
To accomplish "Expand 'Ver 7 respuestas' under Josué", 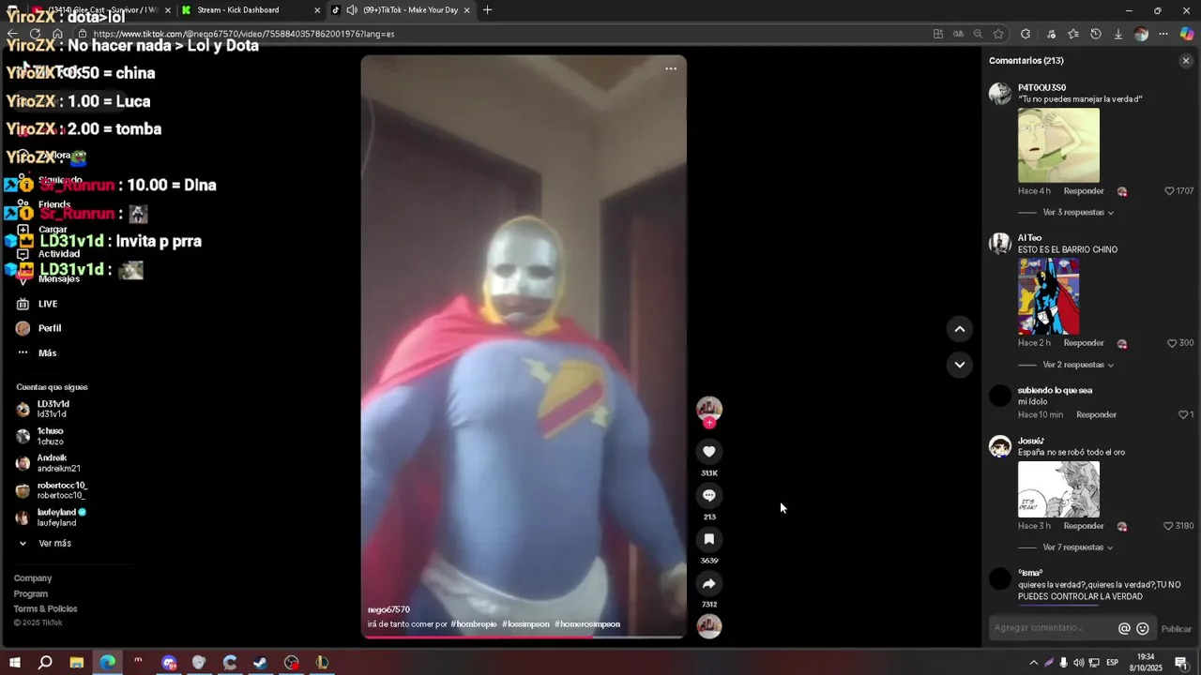I will (x=1078, y=547).
